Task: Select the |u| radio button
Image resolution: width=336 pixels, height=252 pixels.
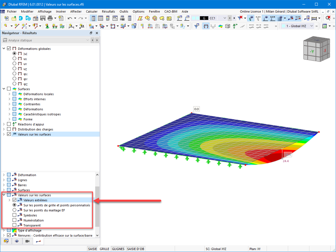Action: tap(15, 54)
